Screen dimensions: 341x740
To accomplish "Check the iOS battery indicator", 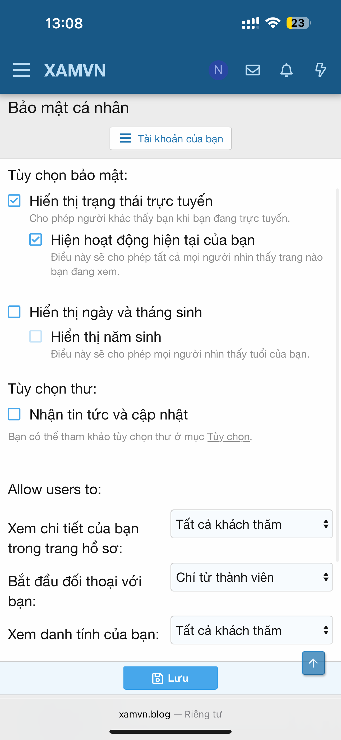I will click(x=298, y=23).
